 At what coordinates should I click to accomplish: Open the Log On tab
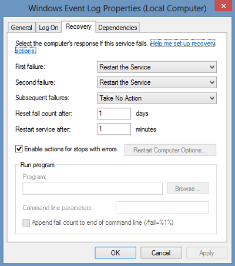tap(49, 28)
